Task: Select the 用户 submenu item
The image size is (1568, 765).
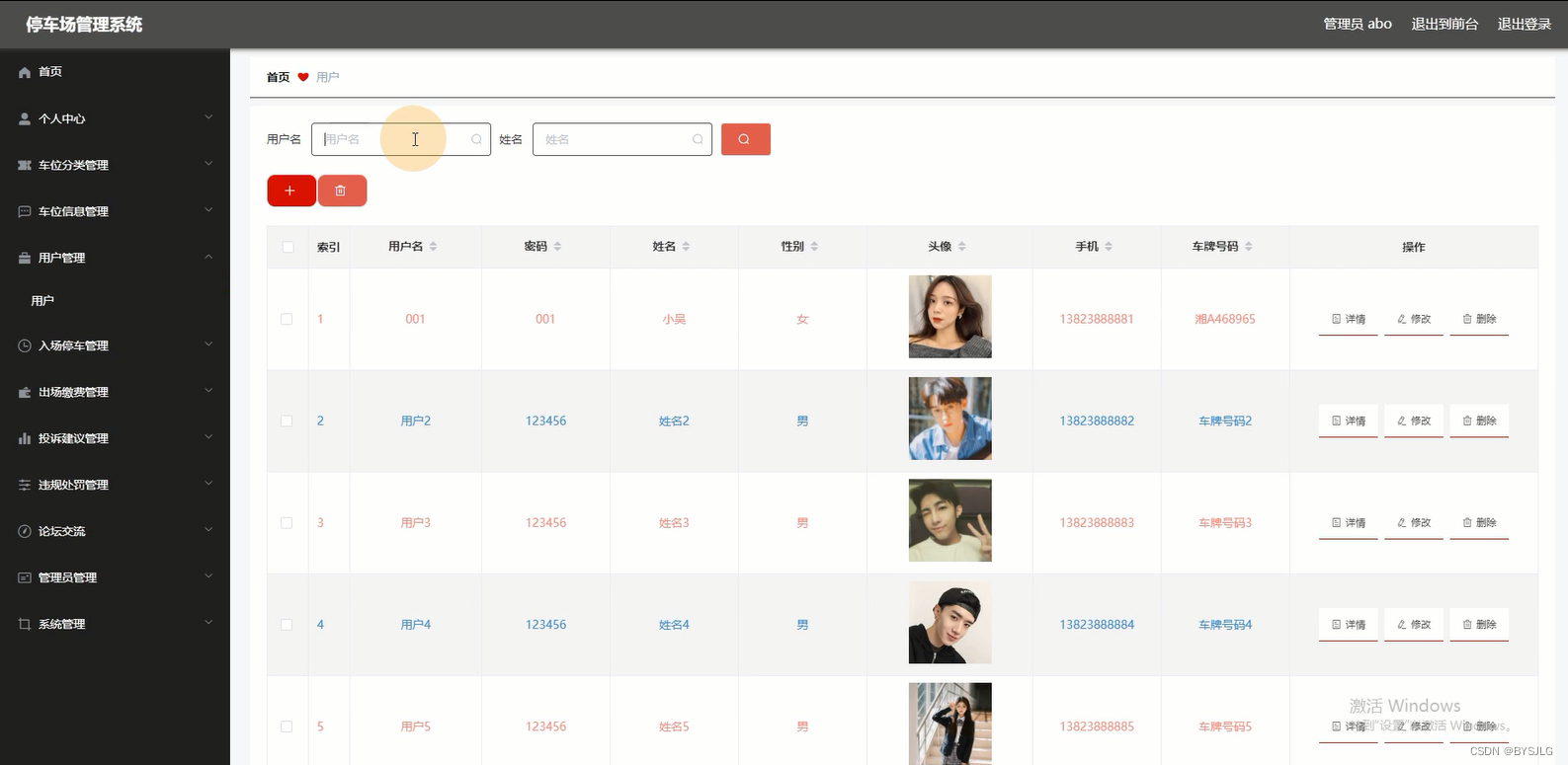Action: tap(115, 301)
